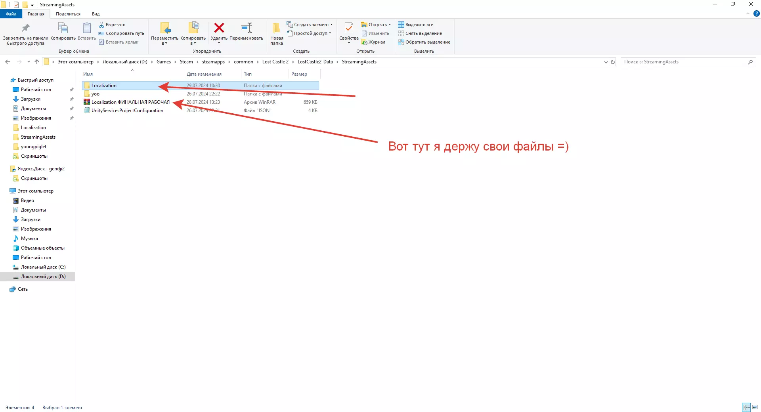Paste shortcut into this folder
This screenshot has width=761, height=412.
click(x=119, y=42)
